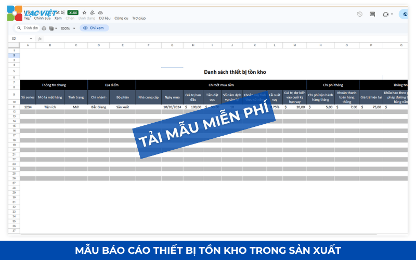Open the 100% zoom dropdown
Viewport: 416px width, 260px height.
[68, 28]
